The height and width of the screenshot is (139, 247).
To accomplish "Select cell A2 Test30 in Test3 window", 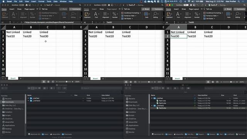I will tap(178, 36).
